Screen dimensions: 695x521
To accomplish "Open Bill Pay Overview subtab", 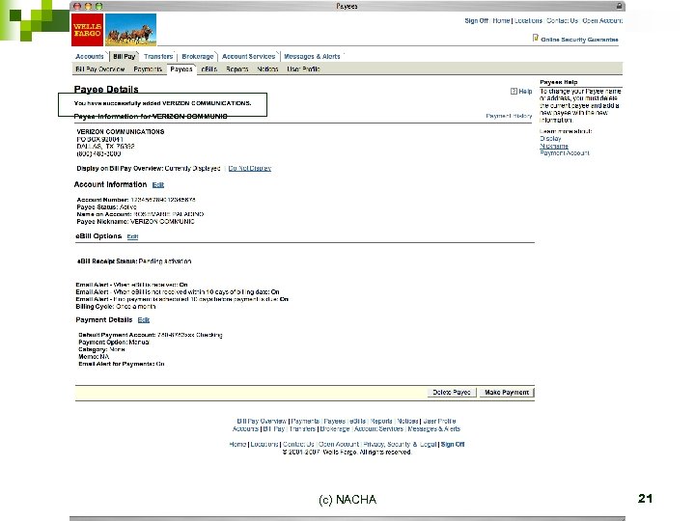I will click(x=100, y=69).
